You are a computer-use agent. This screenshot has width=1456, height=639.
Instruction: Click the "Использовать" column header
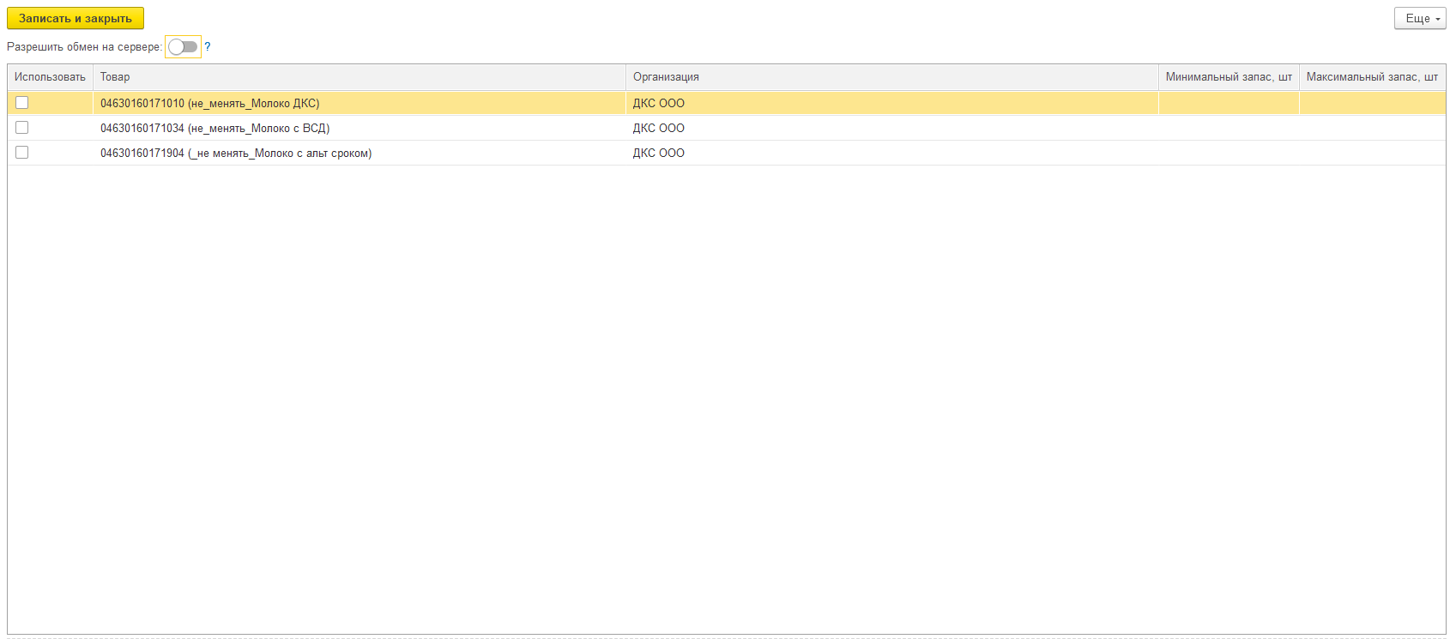point(50,77)
